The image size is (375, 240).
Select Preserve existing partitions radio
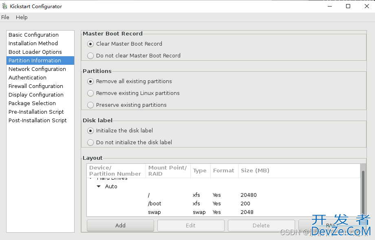(90, 105)
